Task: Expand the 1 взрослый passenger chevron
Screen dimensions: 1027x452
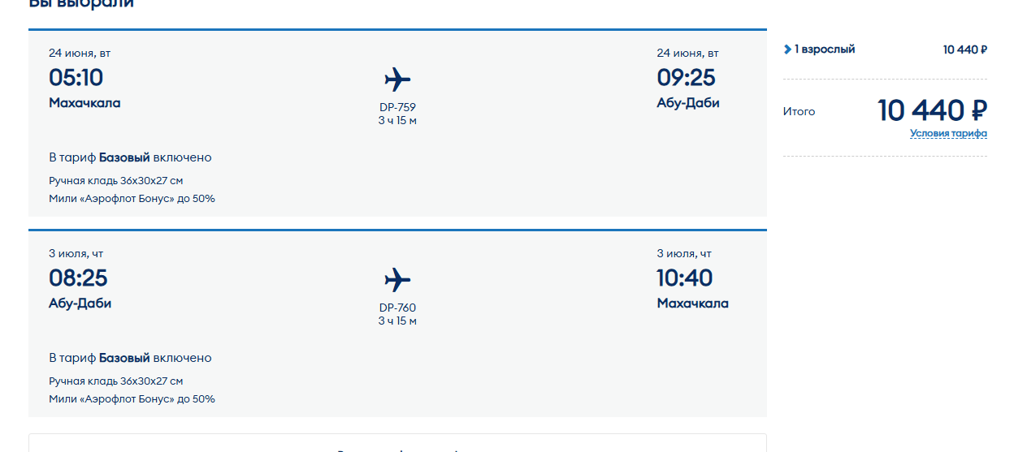Action: [x=787, y=50]
